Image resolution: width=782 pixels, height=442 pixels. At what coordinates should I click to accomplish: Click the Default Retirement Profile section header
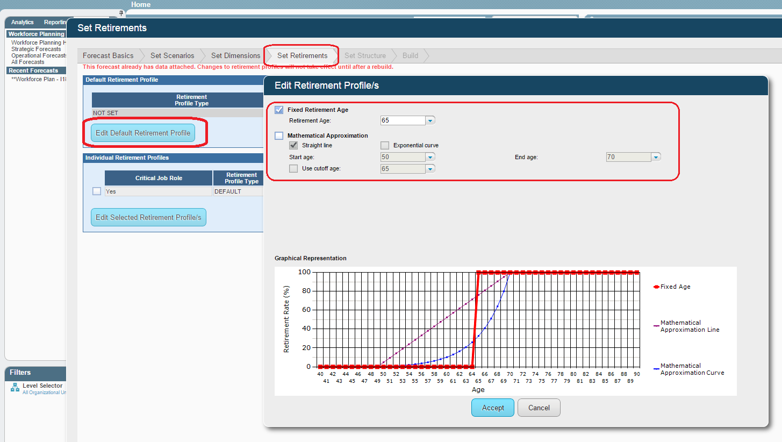coord(173,80)
